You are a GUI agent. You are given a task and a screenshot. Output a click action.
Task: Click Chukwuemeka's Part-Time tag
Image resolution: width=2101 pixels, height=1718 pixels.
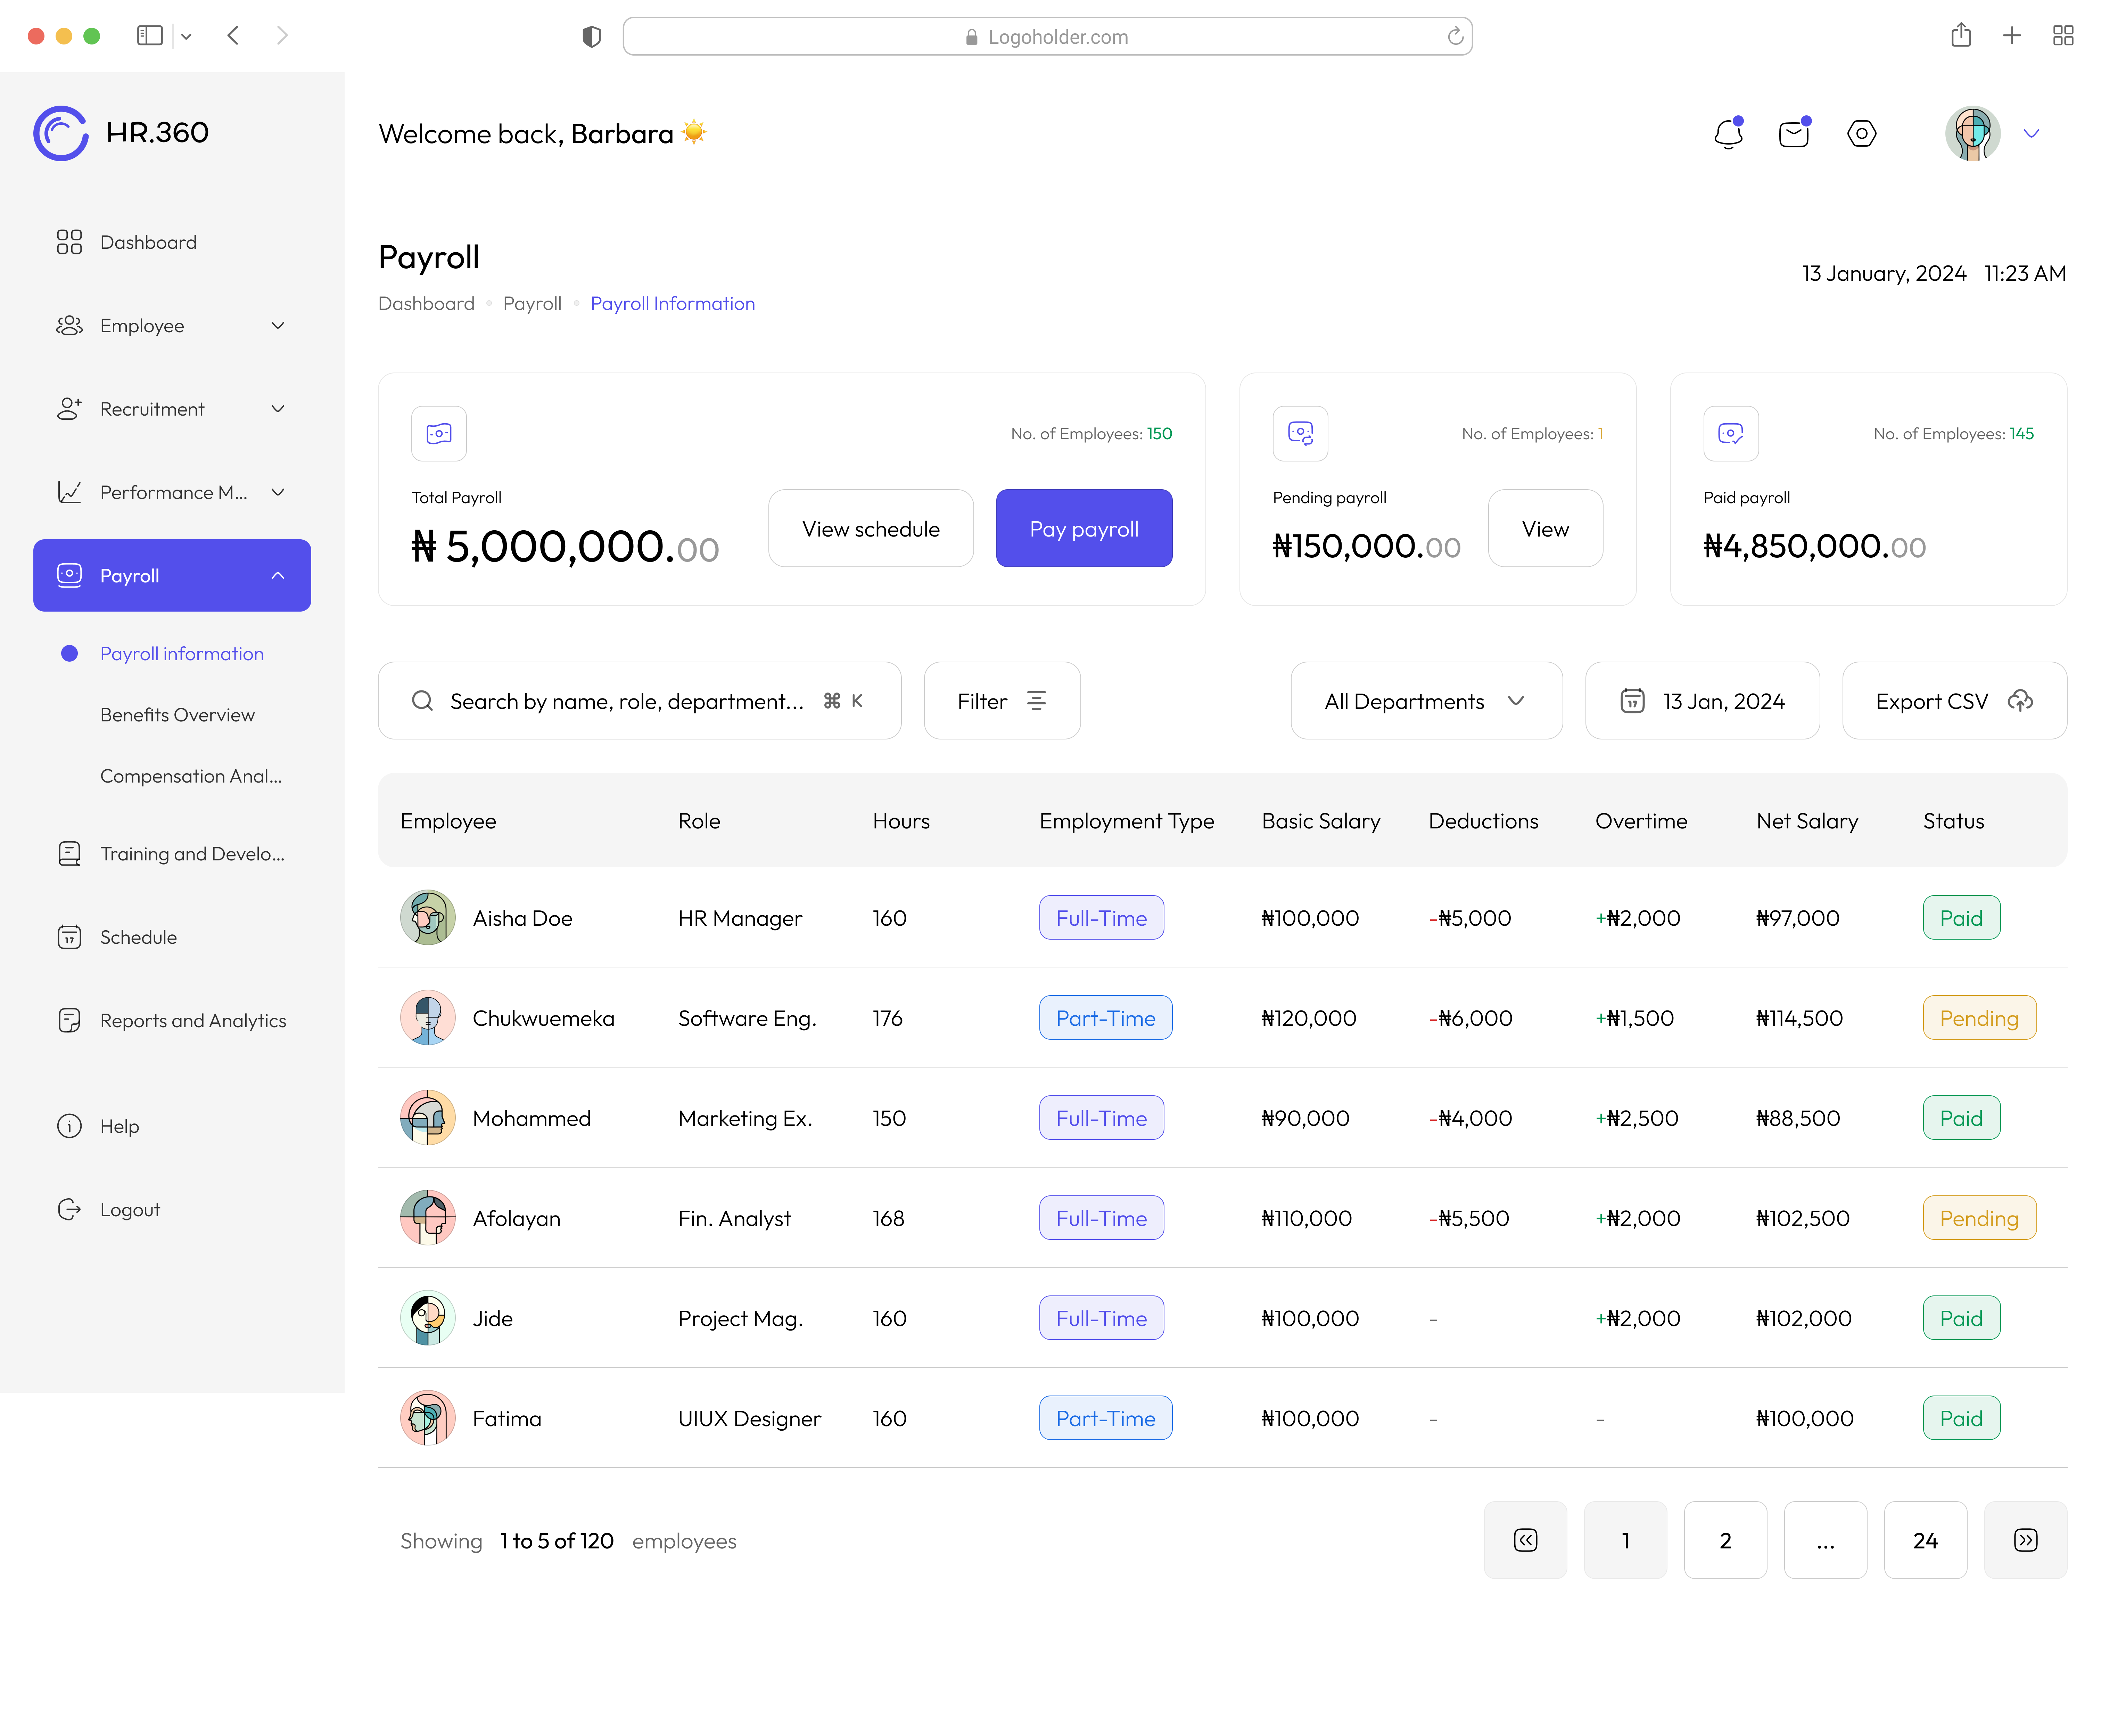(1106, 1017)
